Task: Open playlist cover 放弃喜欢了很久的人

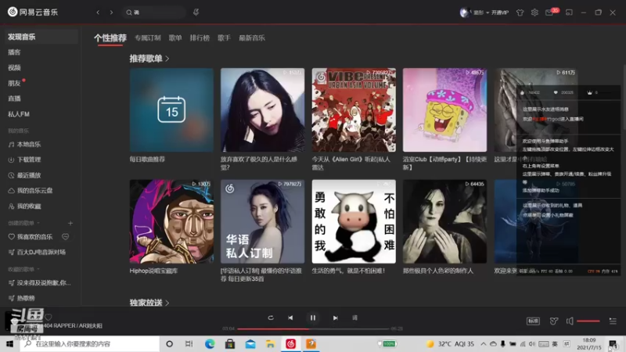Action: [x=263, y=110]
